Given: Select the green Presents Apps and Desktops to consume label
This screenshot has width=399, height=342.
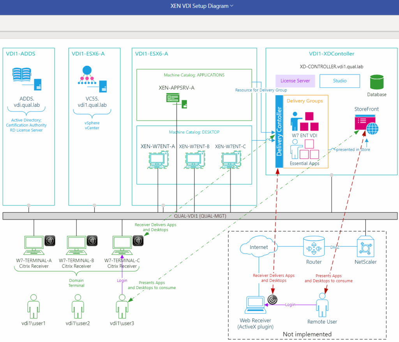Looking at the screenshot, I should click(152, 285).
